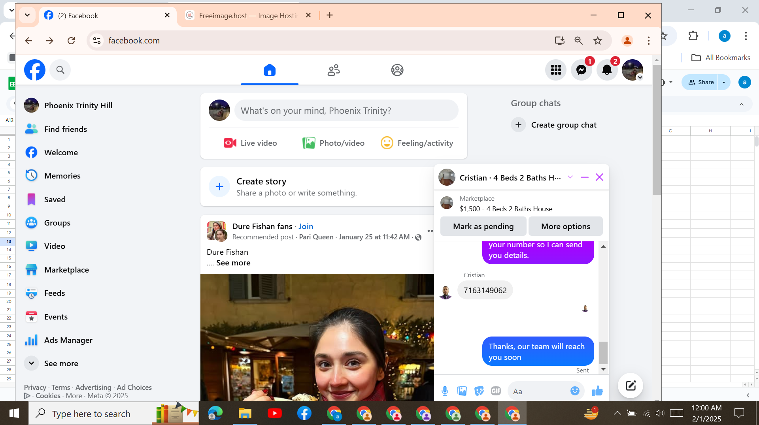Open Messenger from the top bar
This screenshot has height=425, width=759.
(581, 70)
